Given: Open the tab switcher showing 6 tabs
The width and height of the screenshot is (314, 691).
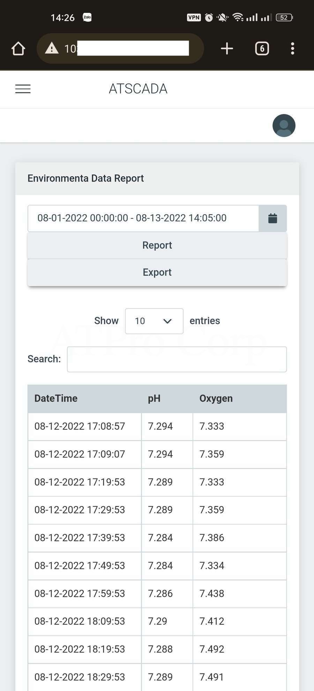Looking at the screenshot, I should pyautogui.click(x=262, y=49).
